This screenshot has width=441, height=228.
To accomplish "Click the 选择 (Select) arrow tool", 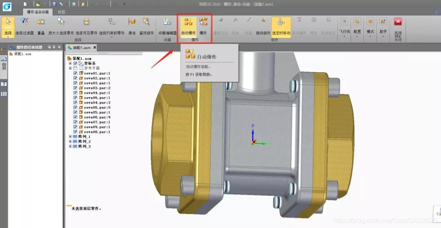I will point(8,27).
